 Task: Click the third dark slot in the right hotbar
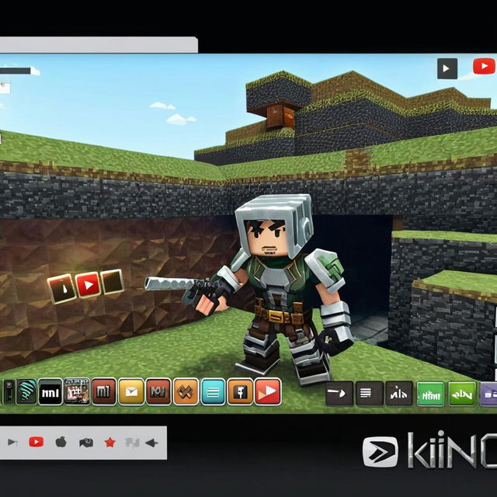tap(399, 394)
